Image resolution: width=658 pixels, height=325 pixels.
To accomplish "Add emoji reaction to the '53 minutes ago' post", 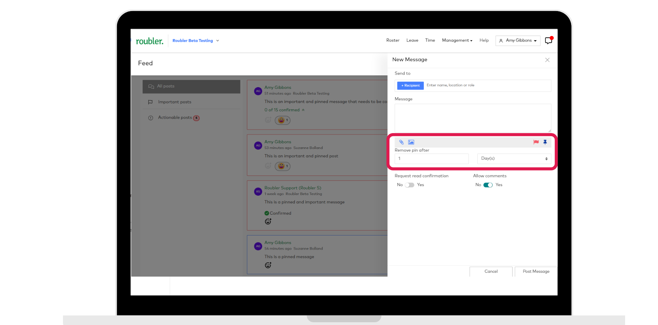I will tap(268, 166).
